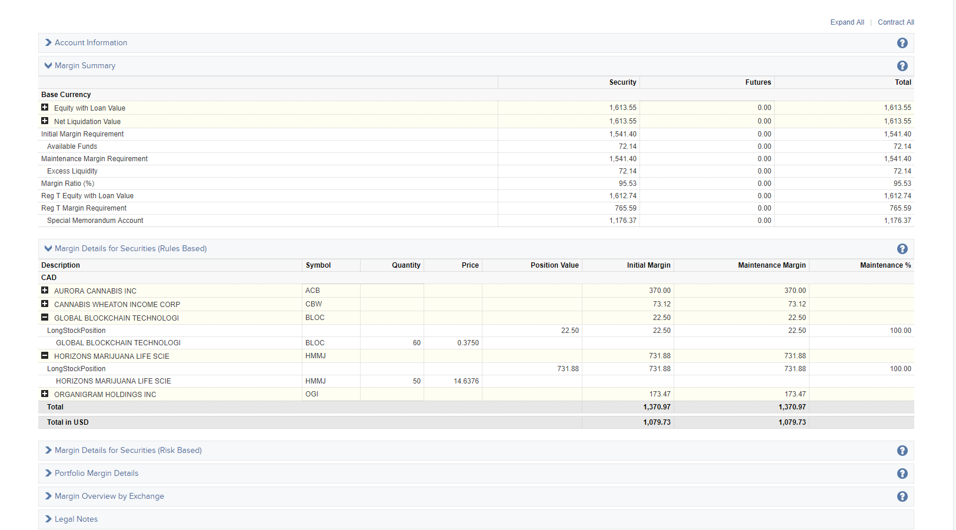
Task: Select the Security column header
Action: tap(622, 82)
